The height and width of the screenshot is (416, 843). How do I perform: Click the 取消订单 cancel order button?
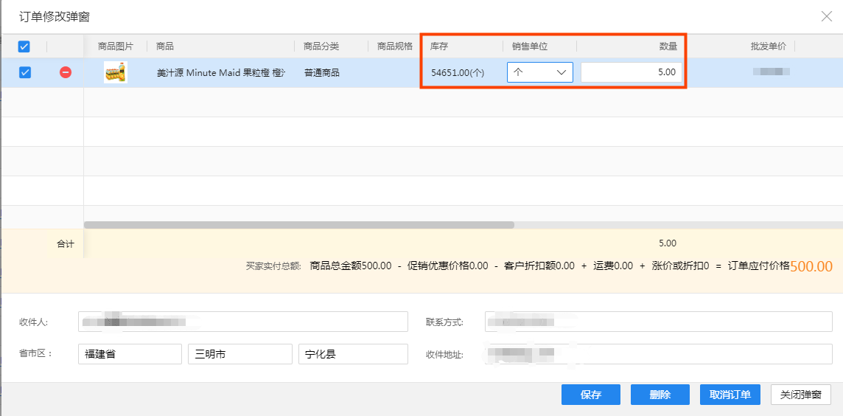pyautogui.click(x=730, y=395)
